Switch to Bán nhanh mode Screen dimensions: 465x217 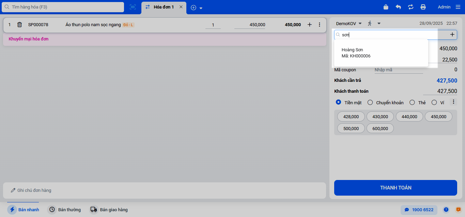pos(24,210)
